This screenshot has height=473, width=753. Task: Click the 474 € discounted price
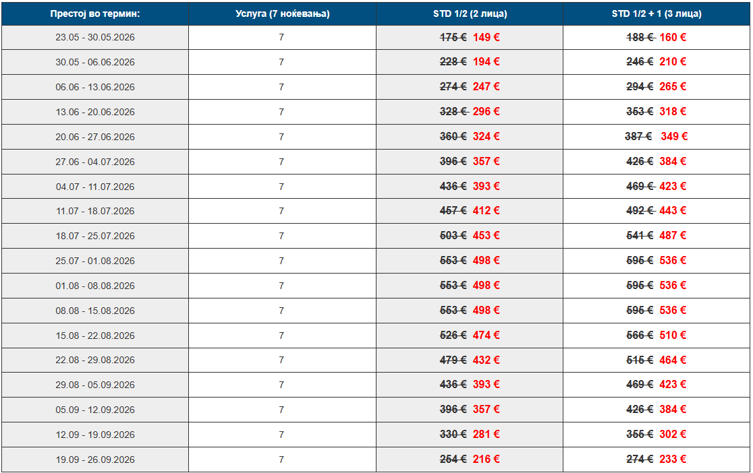click(x=486, y=336)
